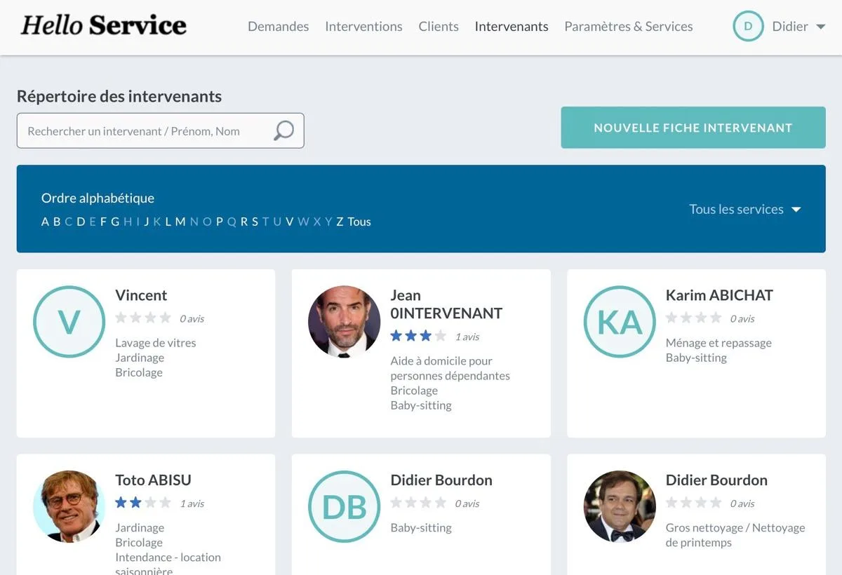Click the star rating of Jean 0INTERVENANT
Screen dimensions: 842x575
pyautogui.click(x=418, y=336)
